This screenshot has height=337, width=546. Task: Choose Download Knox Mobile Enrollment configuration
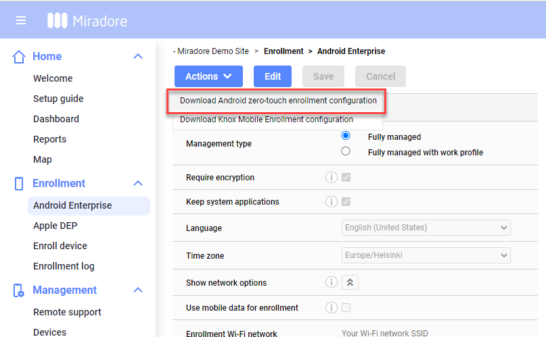coord(267,120)
